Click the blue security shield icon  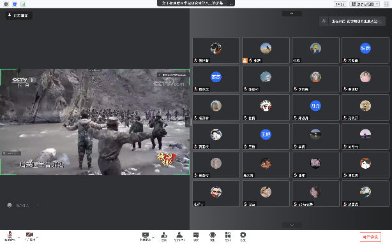tap(15, 4)
